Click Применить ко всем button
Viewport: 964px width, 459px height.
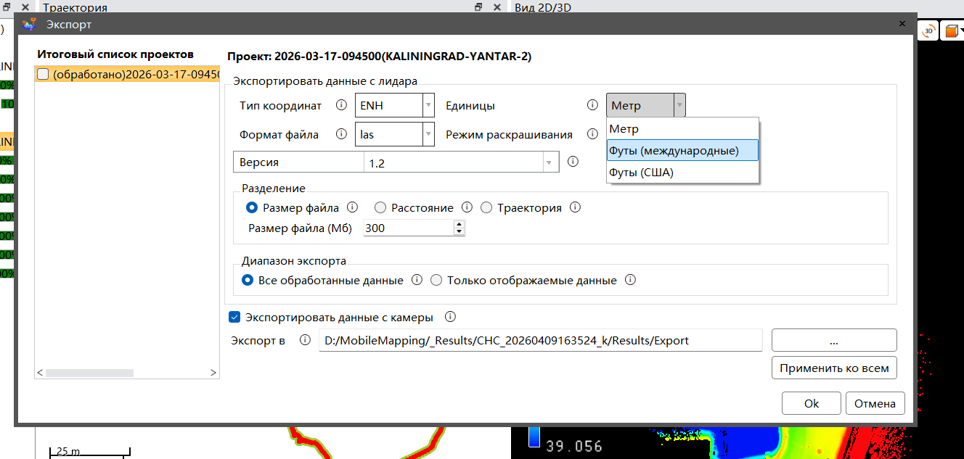click(x=834, y=368)
